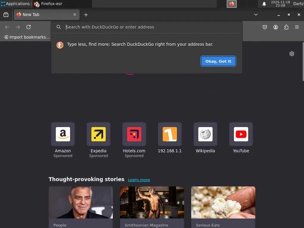Open the Smithsonian Magazine story thumbnail

pyautogui.click(x=152, y=202)
